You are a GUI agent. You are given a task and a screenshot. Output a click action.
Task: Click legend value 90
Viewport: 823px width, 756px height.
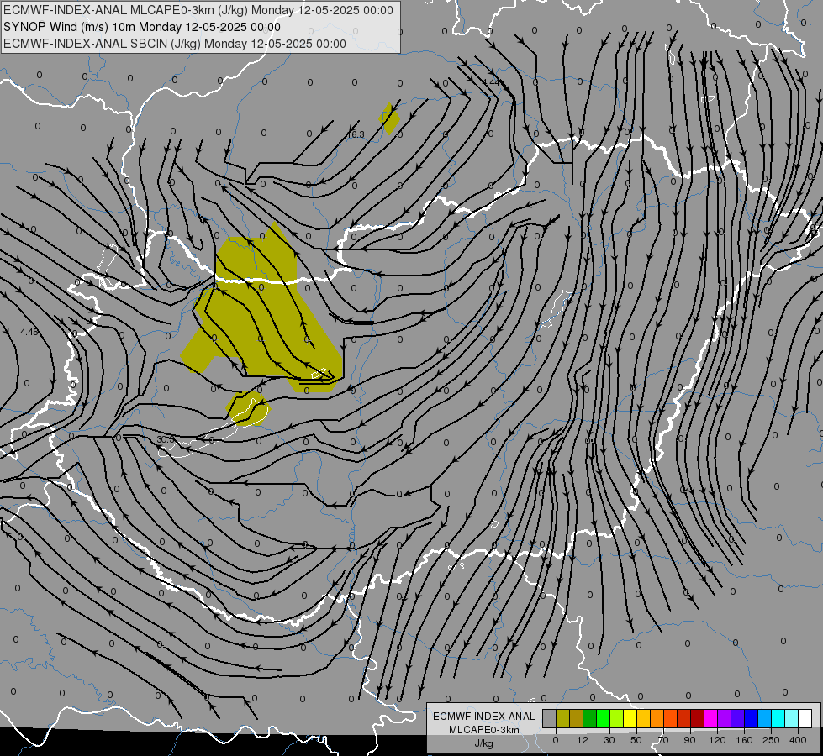tap(689, 740)
